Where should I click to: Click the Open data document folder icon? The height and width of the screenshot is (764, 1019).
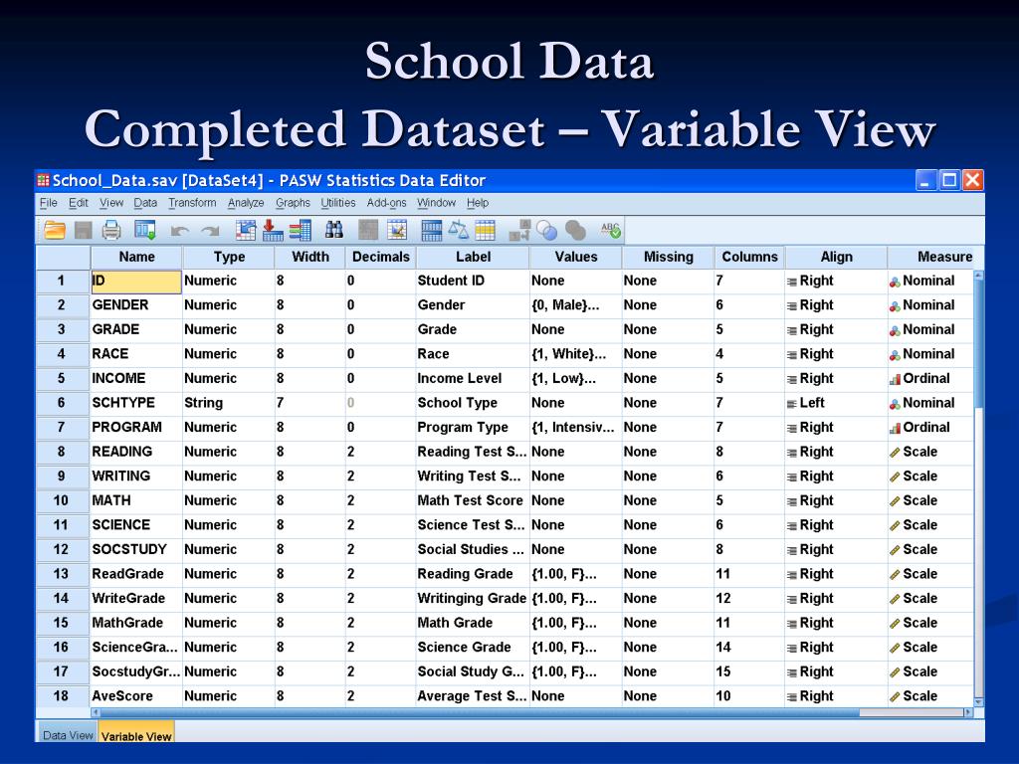coord(55,230)
